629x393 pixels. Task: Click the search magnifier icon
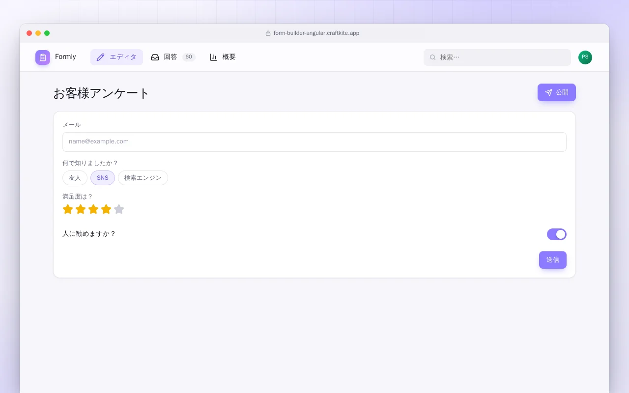click(x=433, y=57)
